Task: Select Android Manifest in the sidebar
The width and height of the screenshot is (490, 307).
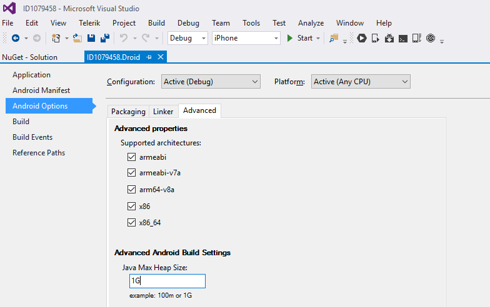Action: 41,90
